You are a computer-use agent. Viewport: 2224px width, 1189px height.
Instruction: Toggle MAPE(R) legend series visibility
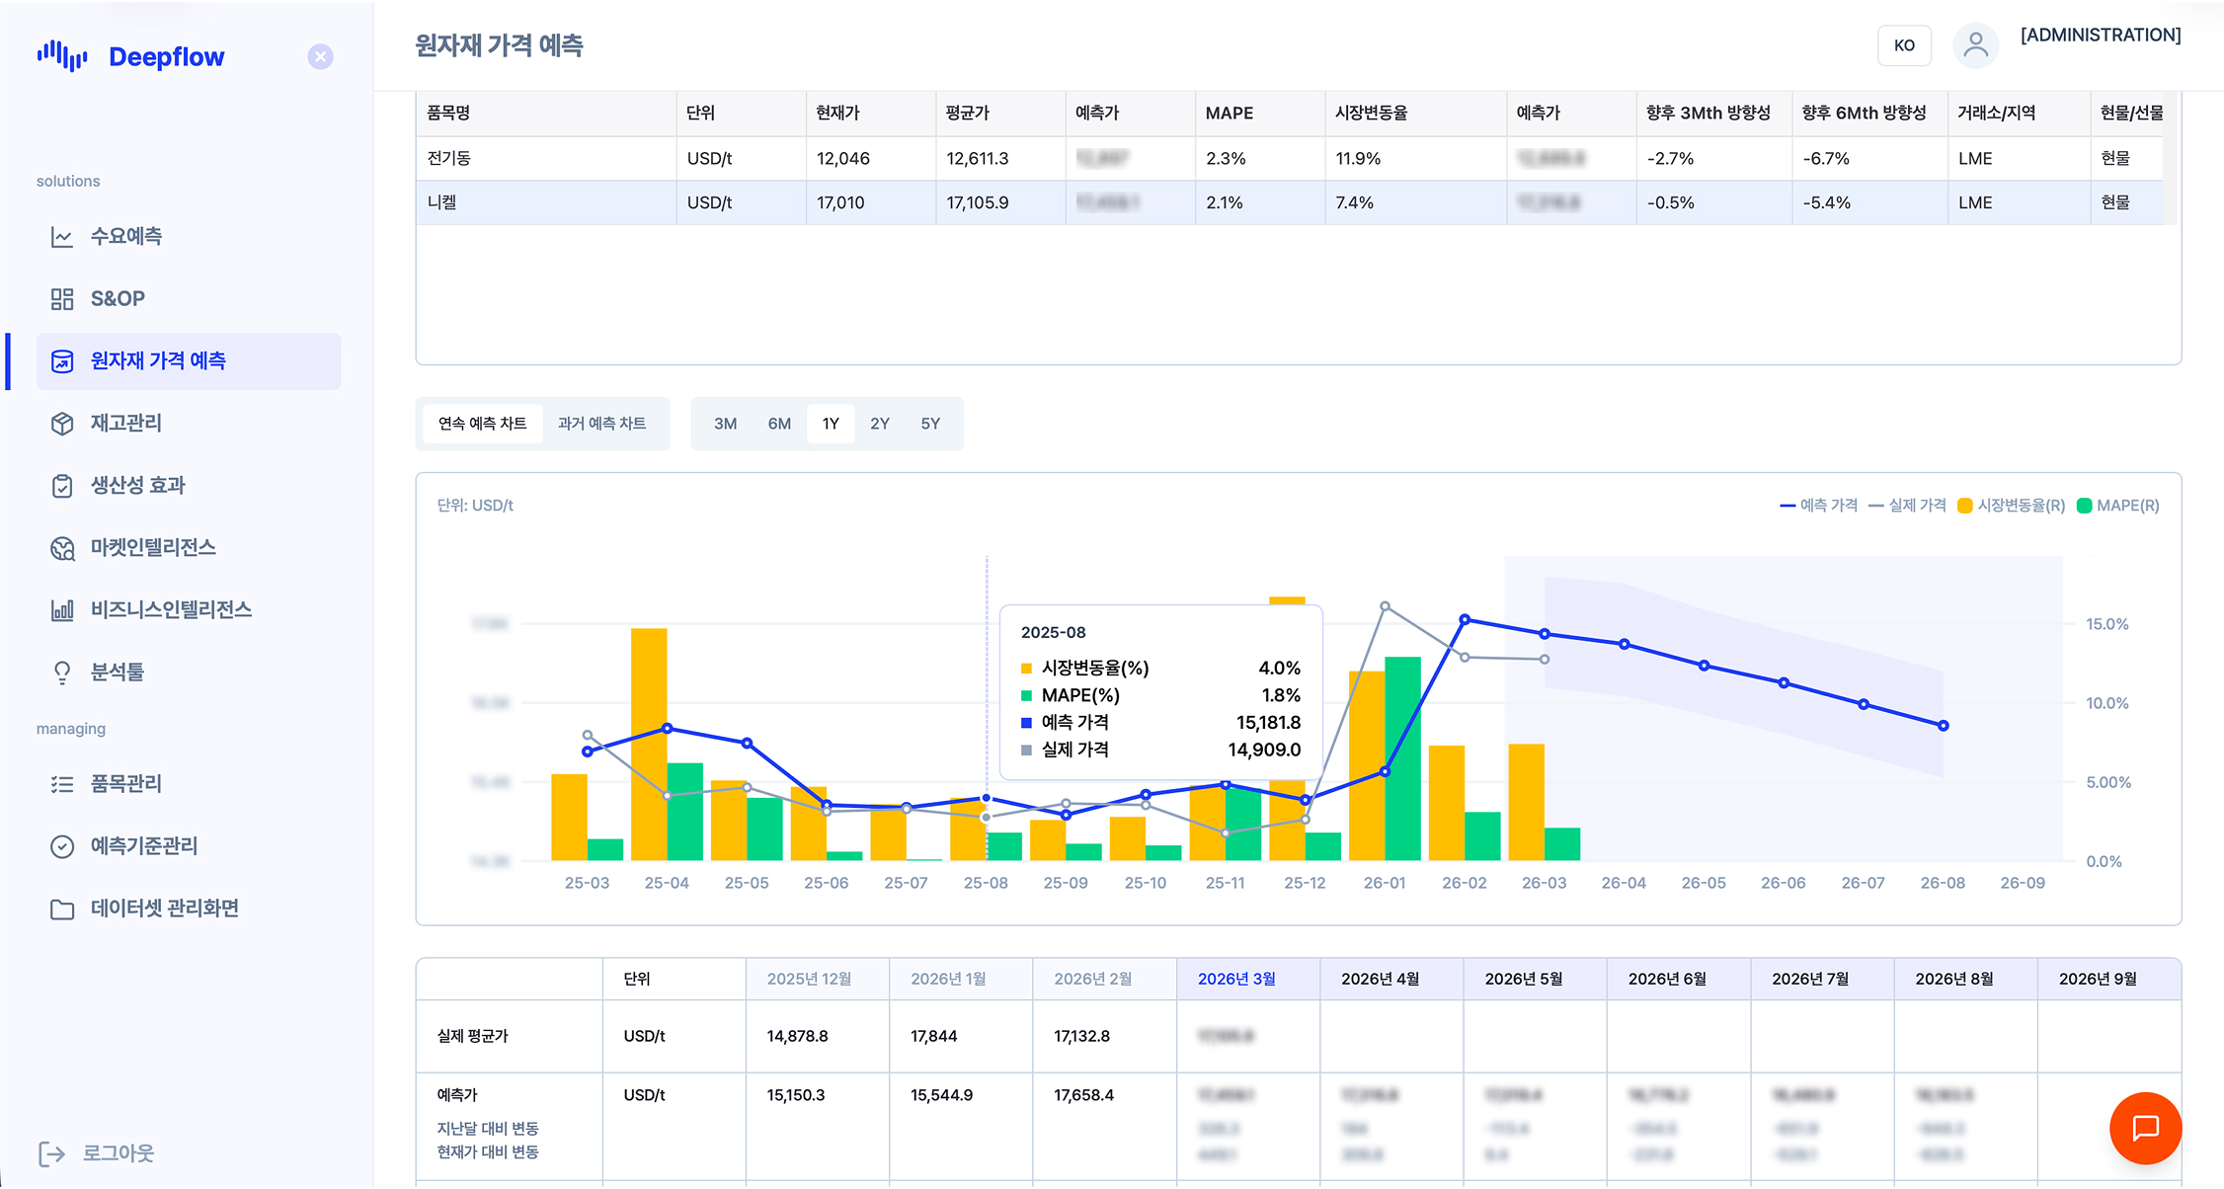[x=2118, y=506]
